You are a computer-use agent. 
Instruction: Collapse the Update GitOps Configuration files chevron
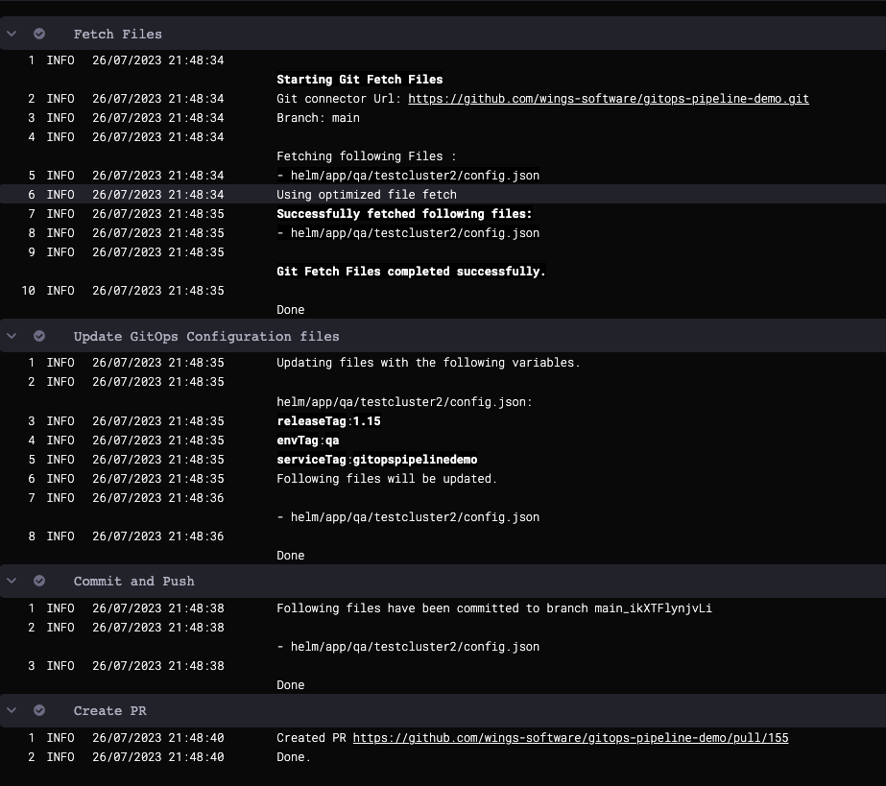[x=12, y=336]
